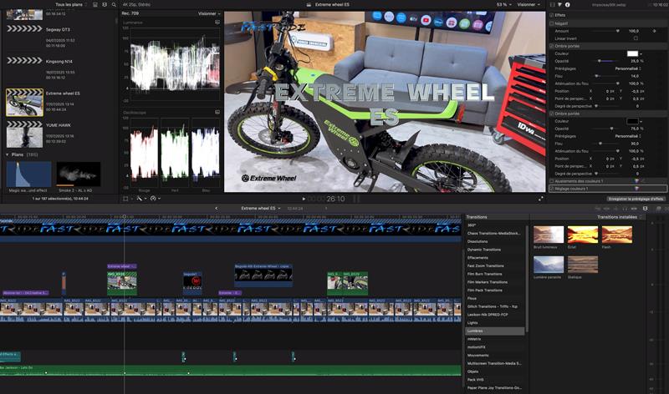Disable the first Ombre portée effect

coord(552,46)
